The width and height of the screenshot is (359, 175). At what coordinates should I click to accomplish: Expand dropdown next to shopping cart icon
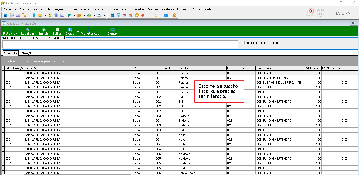coord(74,15)
